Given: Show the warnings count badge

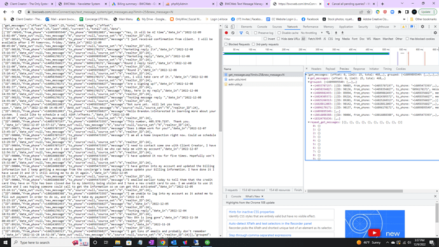Looking at the screenshot, I should pos(404,27).
